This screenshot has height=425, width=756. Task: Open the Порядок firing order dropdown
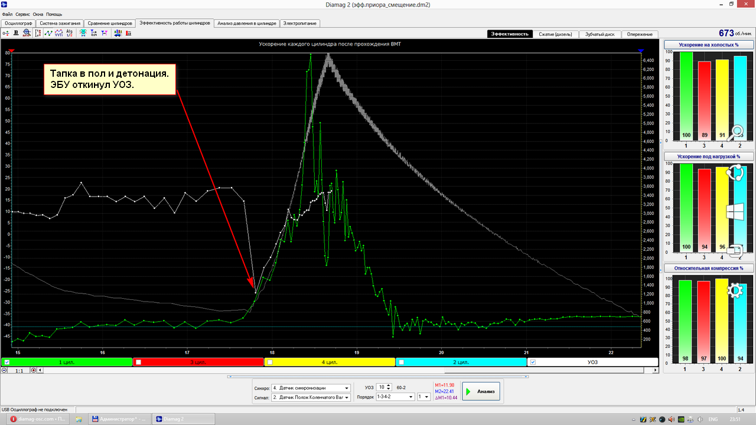395,397
